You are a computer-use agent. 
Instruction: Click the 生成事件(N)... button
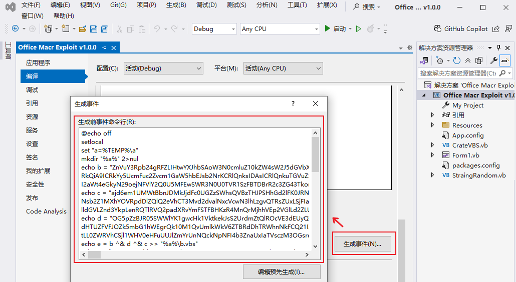(363, 244)
